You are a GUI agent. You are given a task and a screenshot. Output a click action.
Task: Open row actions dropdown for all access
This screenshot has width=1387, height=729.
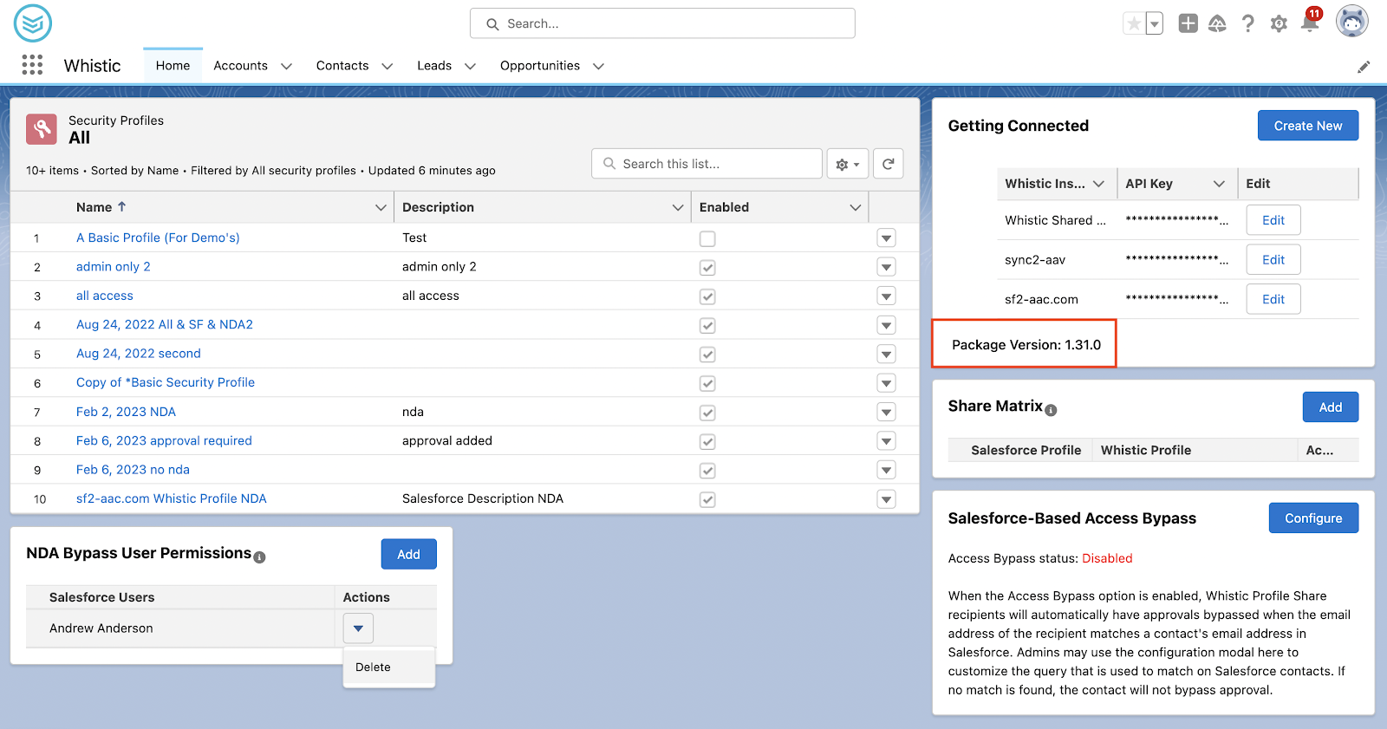pos(886,296)
